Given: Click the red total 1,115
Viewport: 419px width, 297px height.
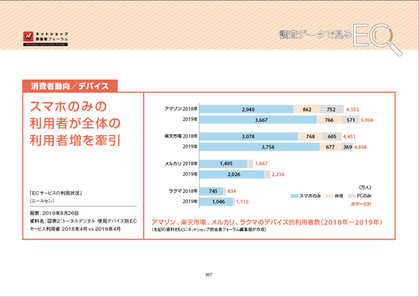Looking at the screenshot, I should tap(242, 202).
